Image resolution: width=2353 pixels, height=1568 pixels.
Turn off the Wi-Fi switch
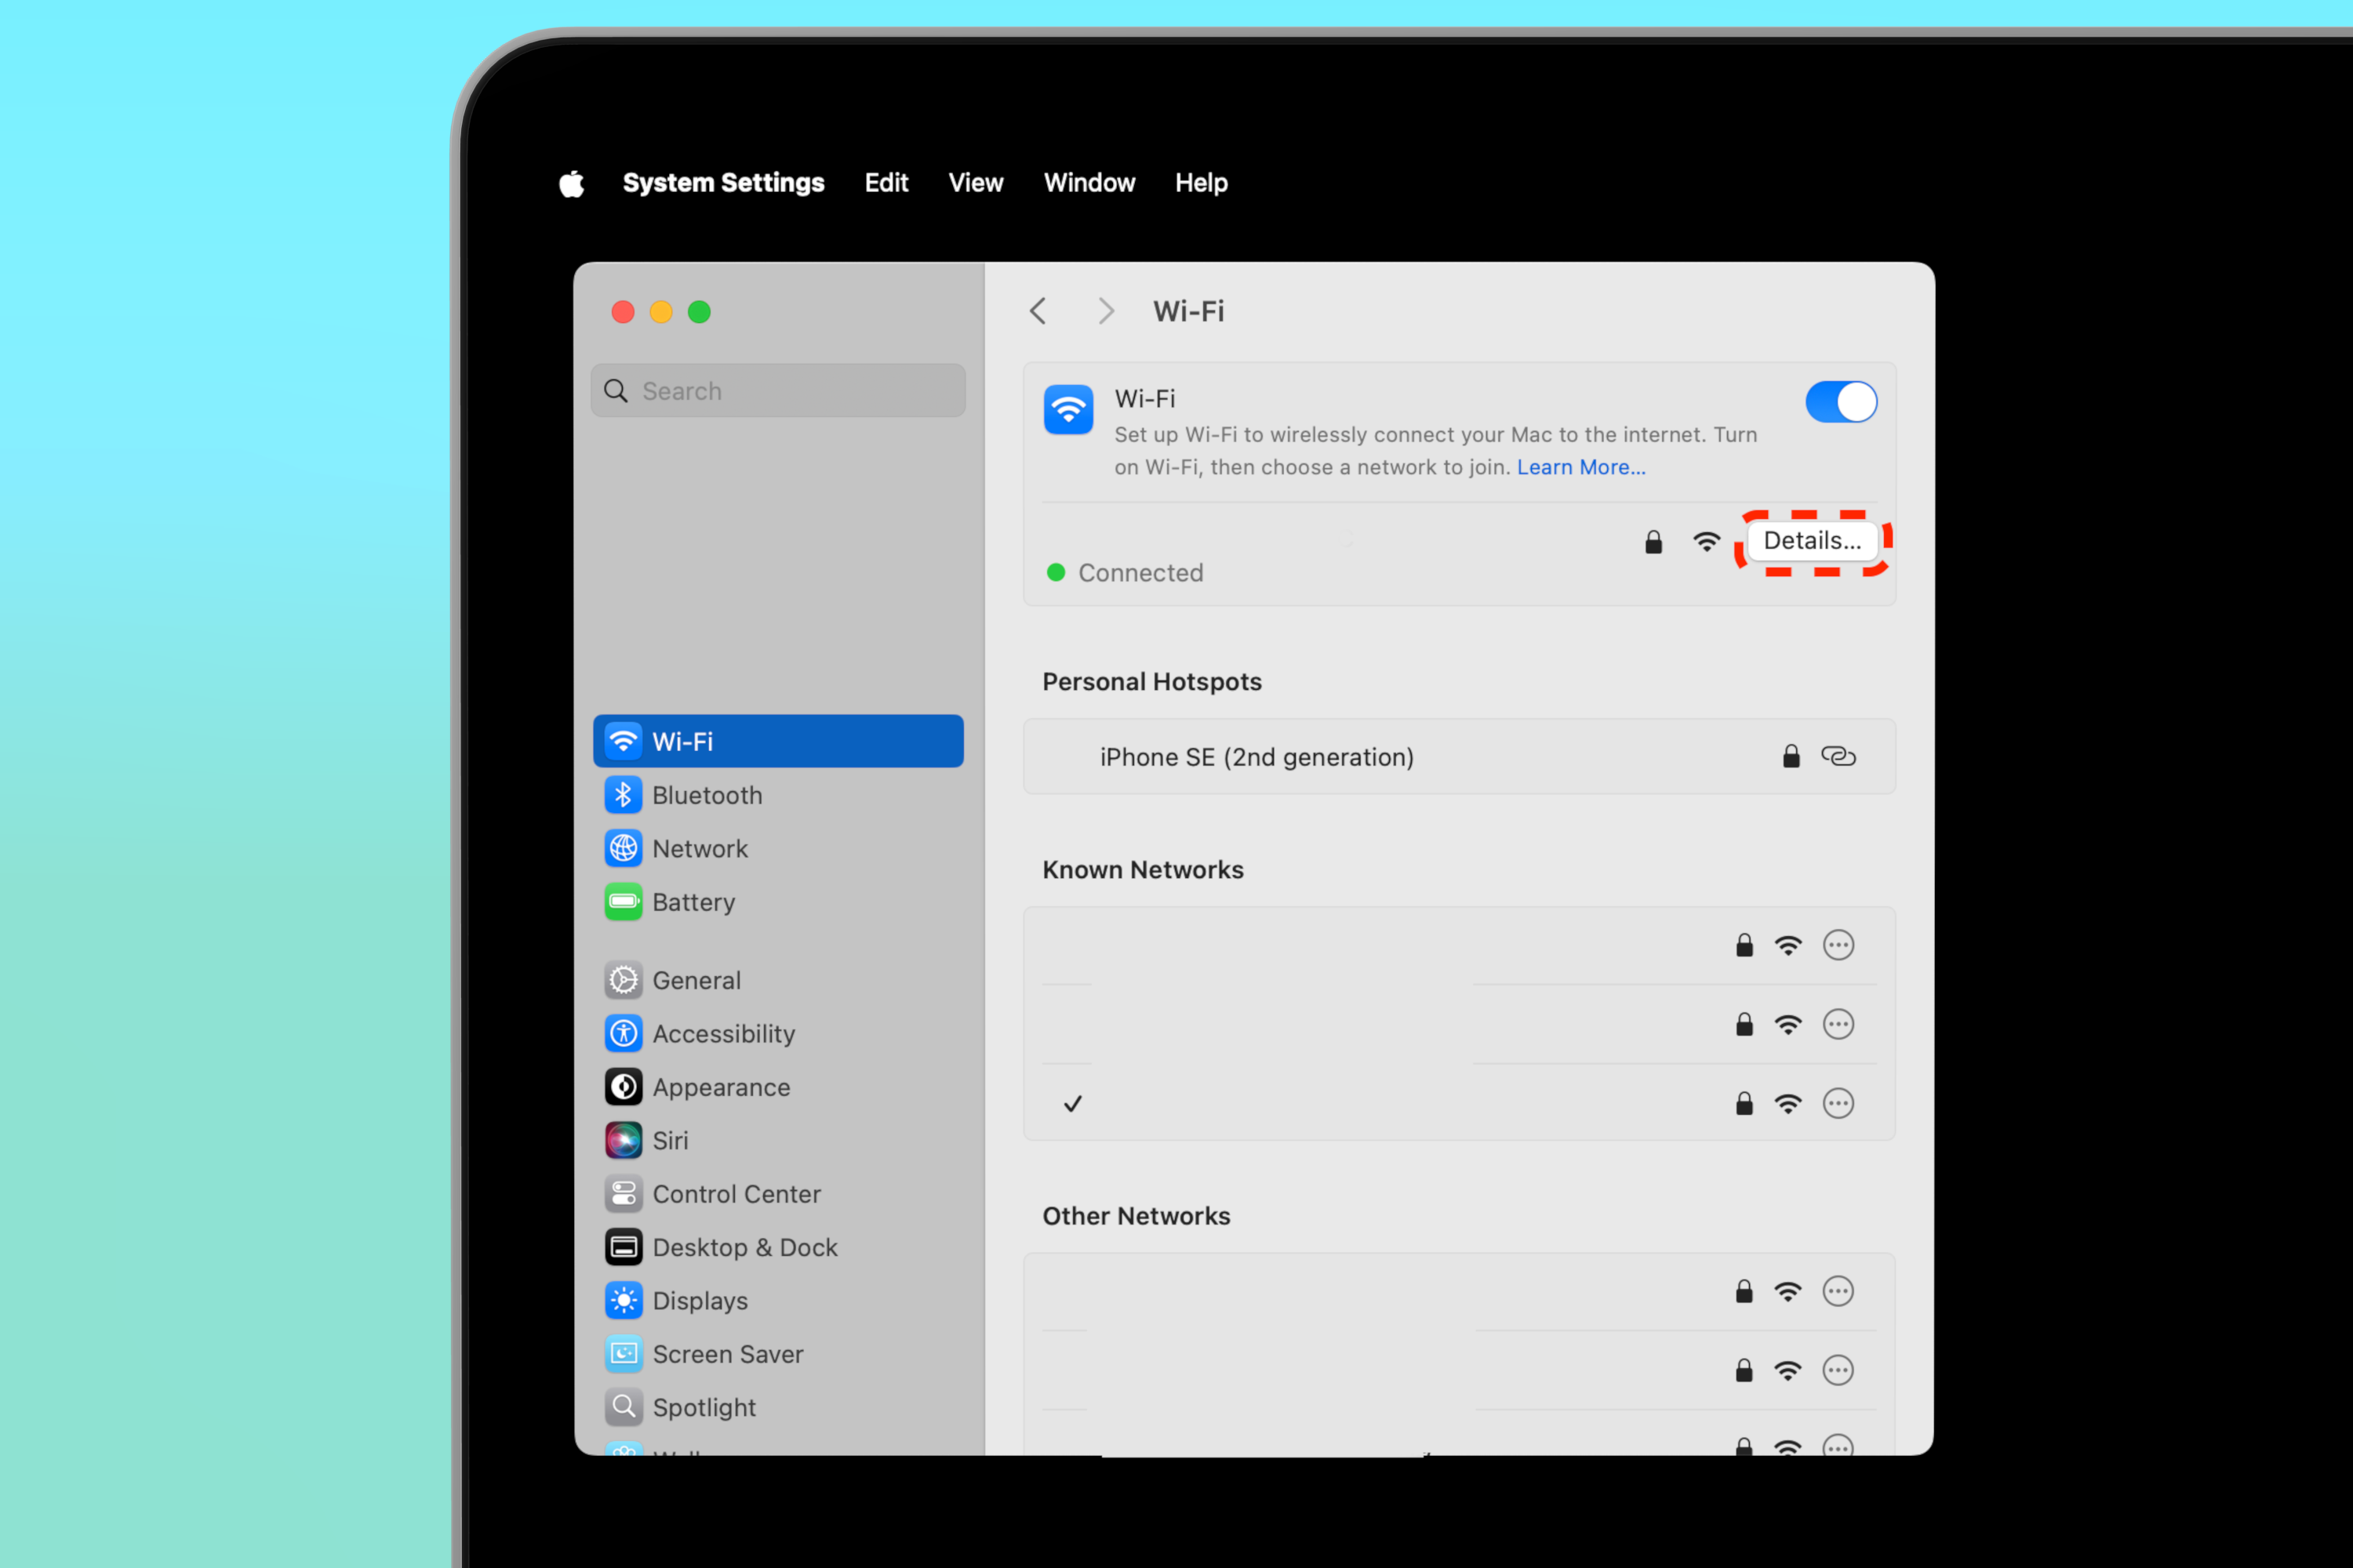1841,402
